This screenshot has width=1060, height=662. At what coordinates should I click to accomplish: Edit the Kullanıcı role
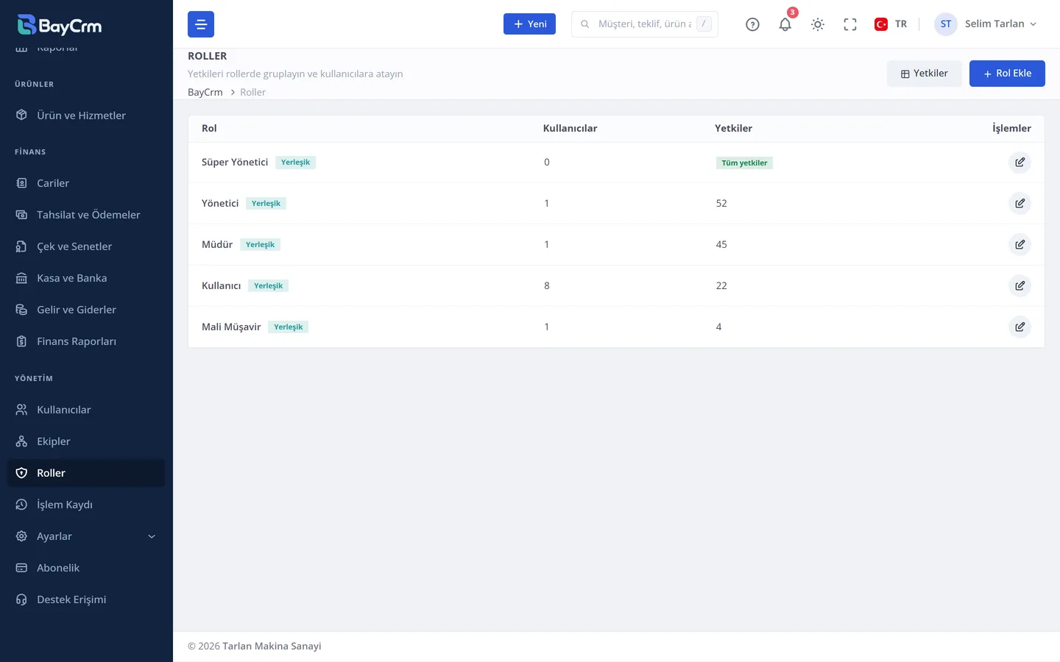(x=1020, y=286)
